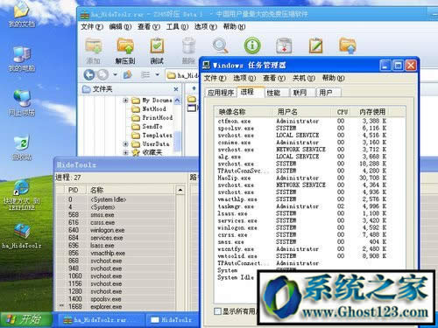
Task: Open ha_HideToolz archive desktop icon
Action: (x=22, y=235)
